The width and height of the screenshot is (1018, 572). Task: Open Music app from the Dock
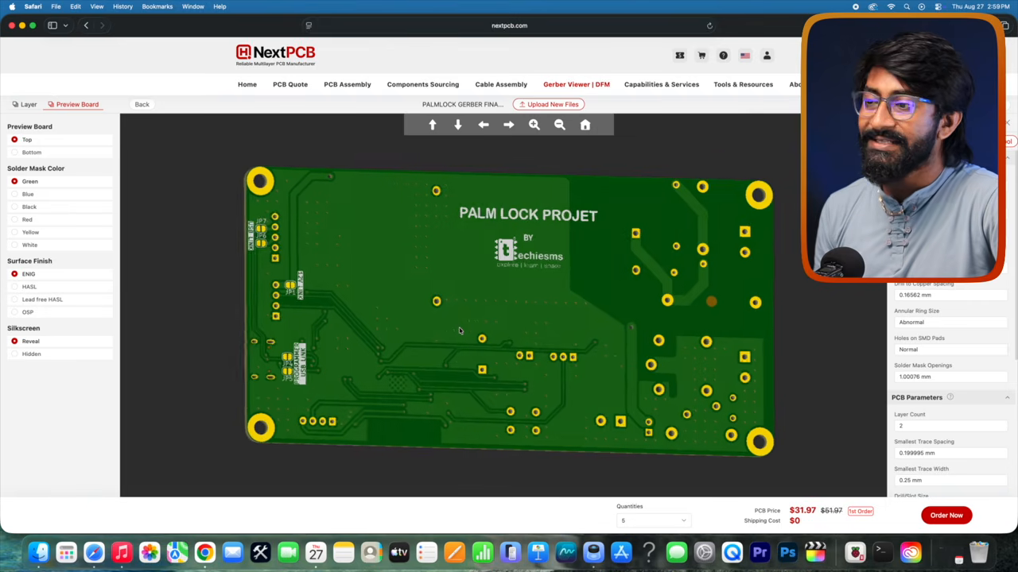pyautogui.click(x=122, y=552)
